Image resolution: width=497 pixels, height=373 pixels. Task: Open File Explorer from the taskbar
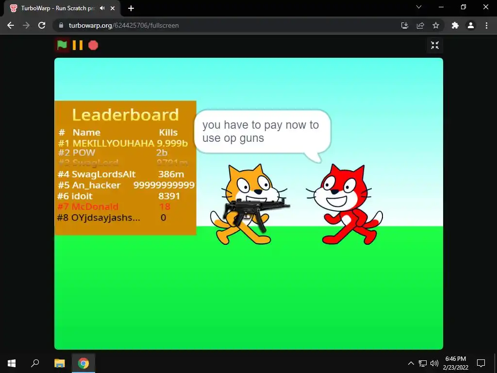tap(60, 363)
